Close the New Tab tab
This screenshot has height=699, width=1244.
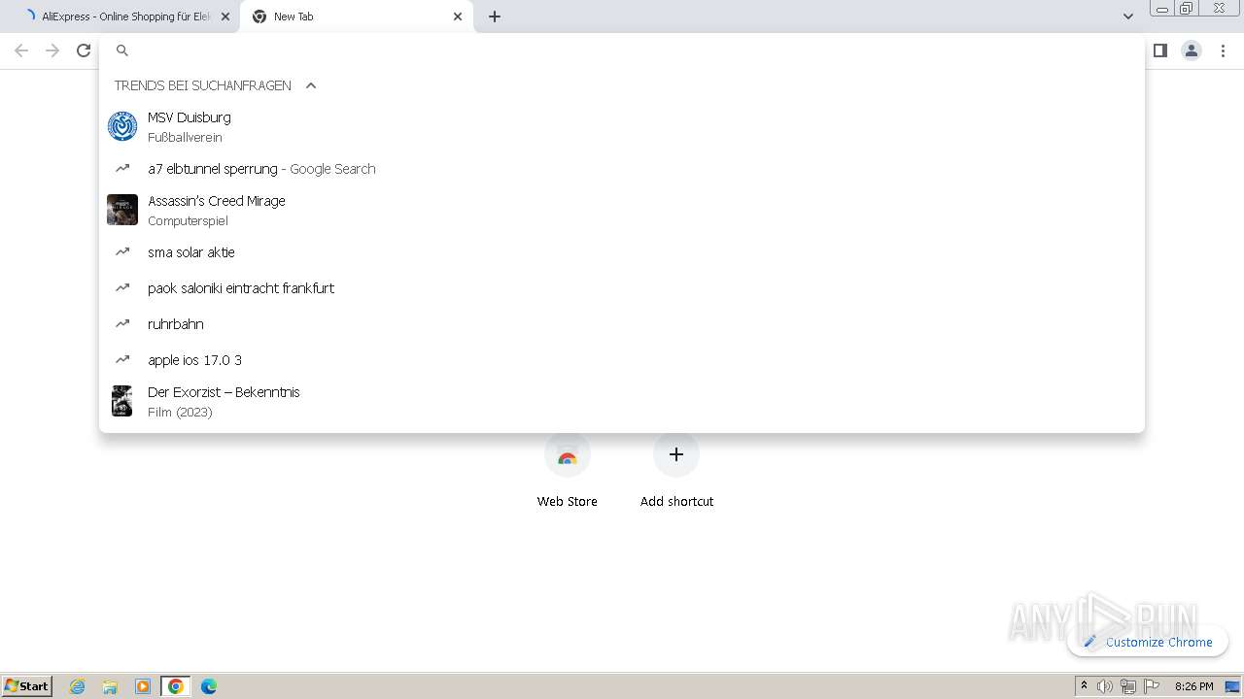coord(458,17)
